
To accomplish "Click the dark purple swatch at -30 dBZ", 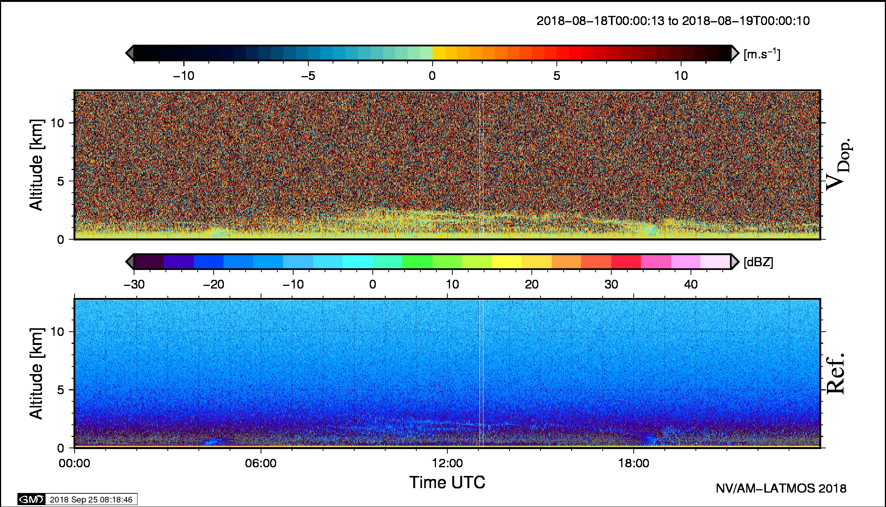I will tap(149, 262).
